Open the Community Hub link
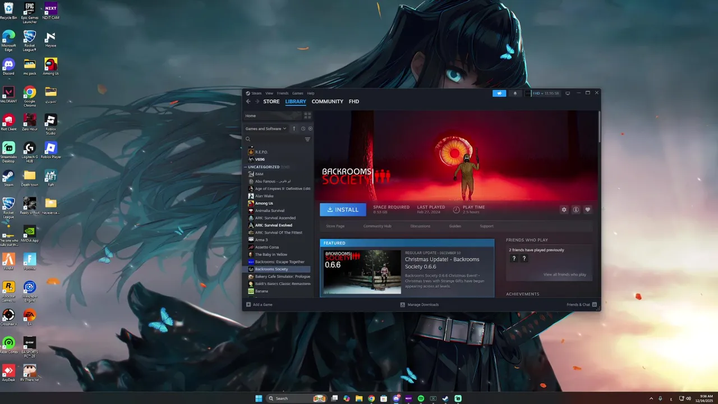This screenshot has width=718, height=404. 378,226
